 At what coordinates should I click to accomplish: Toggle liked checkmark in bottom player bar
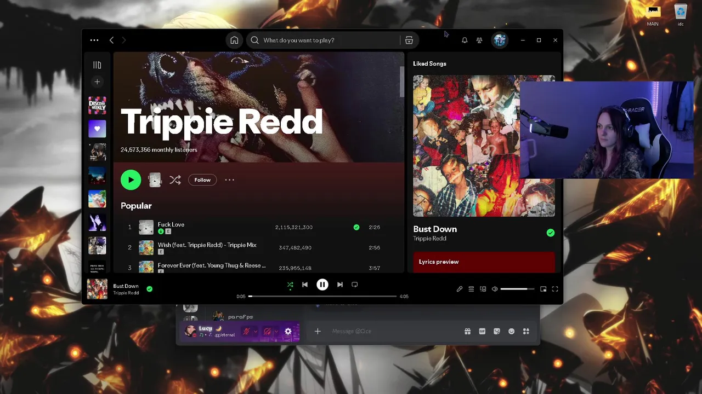149,289
